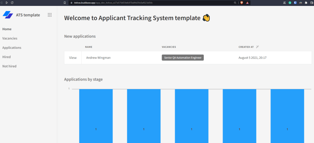Open the Not hired sidebar page
314x143 pixels.
[x=9, y=66]
